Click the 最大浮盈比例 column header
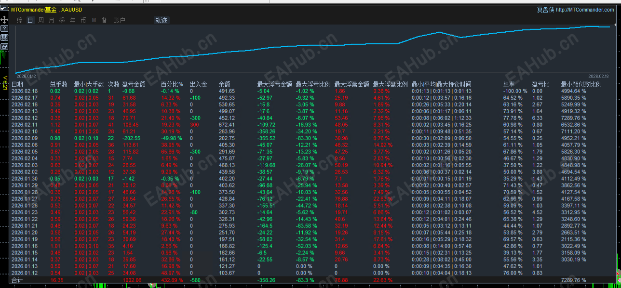This screenshot has height=288, width=621. pyautogui.click(x=390, y=84)
